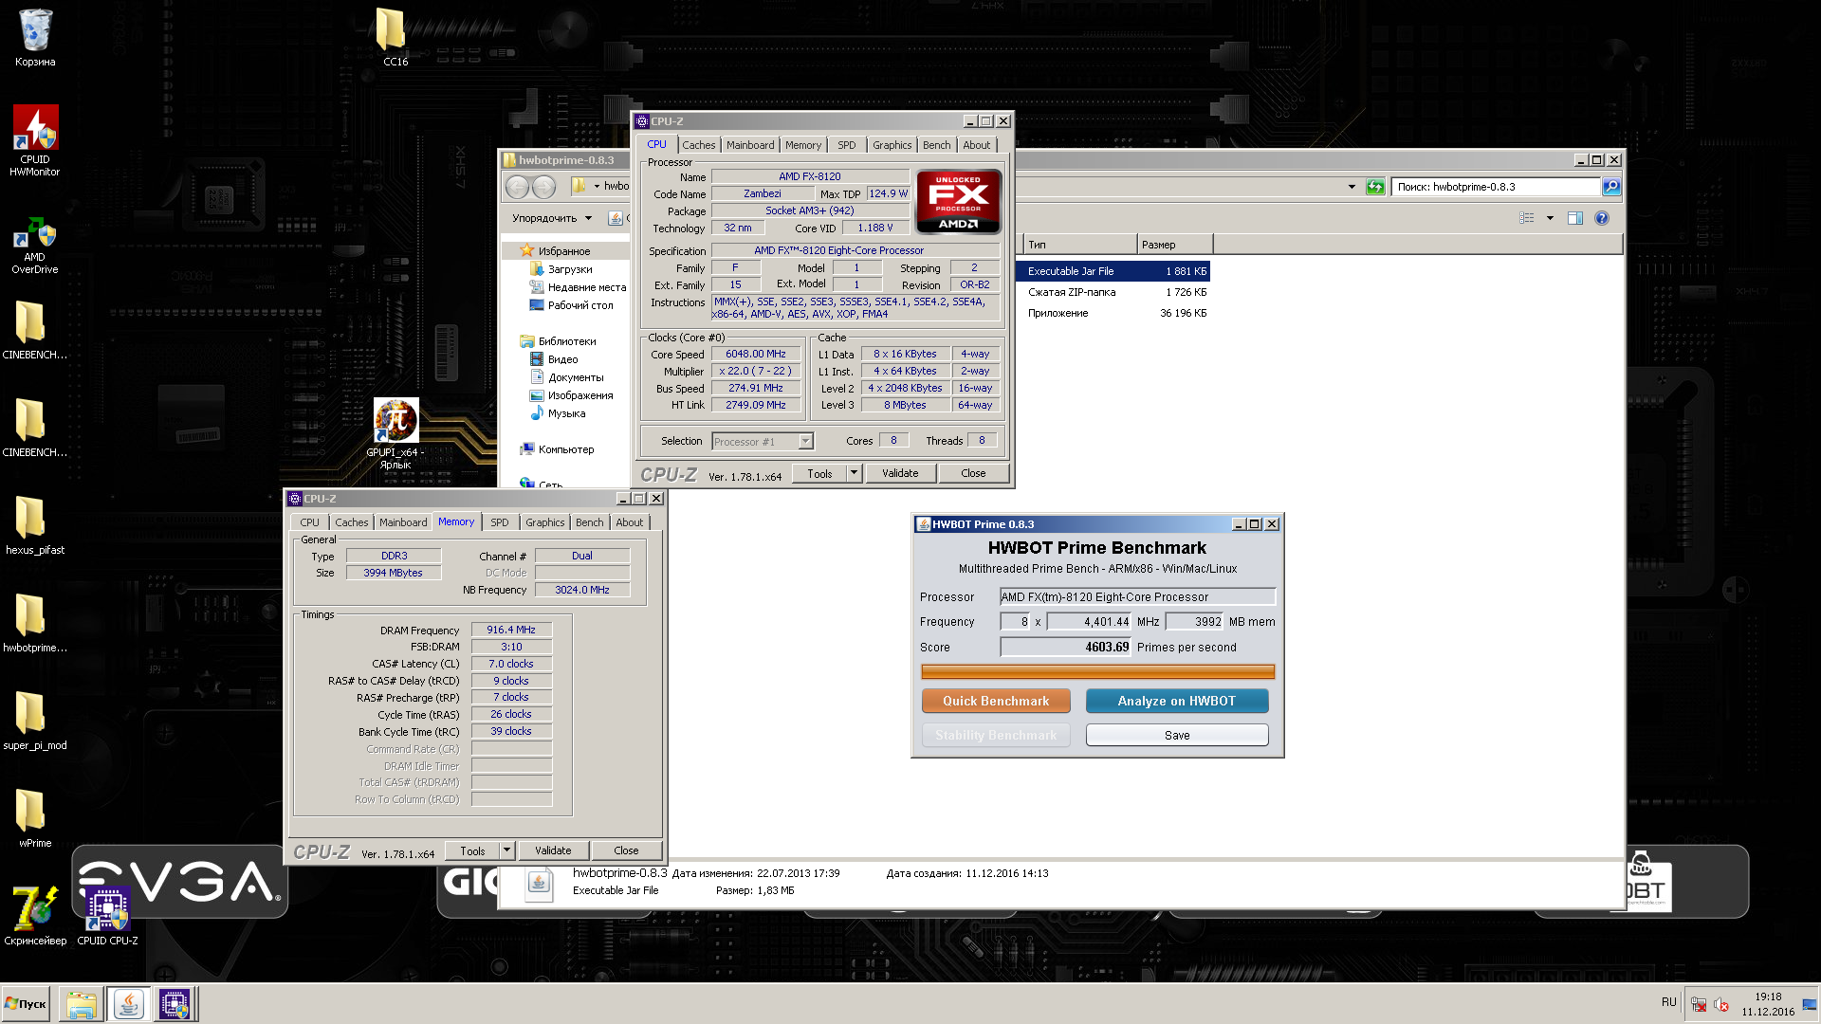
Task: Click the RU language indicator
Action: pyautogui.click(x=1668, y=1002)
